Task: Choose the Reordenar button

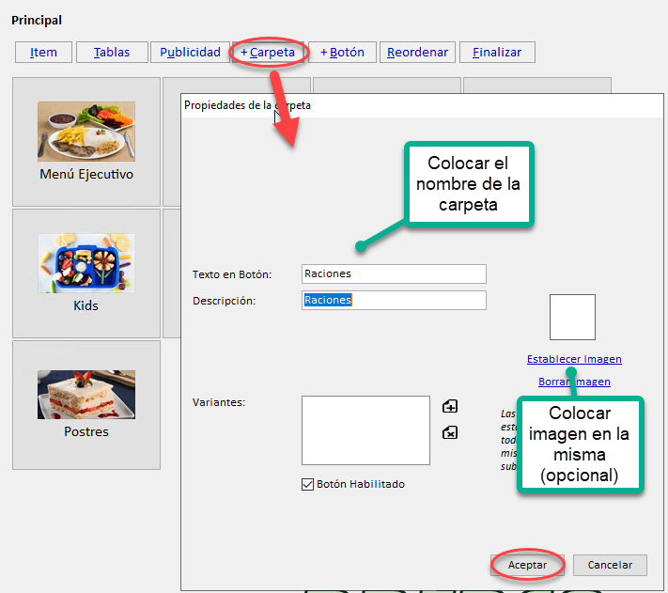Action: click(x=417, y=53)
